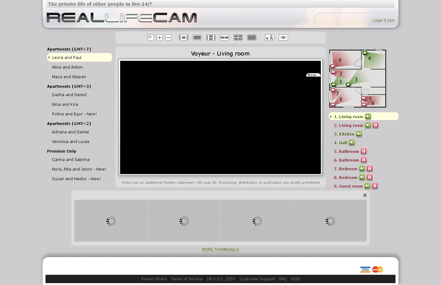Viewport: 441px width, 285px height.
Task: Select Leora and Paul apartment
Action: coord(80,57)
